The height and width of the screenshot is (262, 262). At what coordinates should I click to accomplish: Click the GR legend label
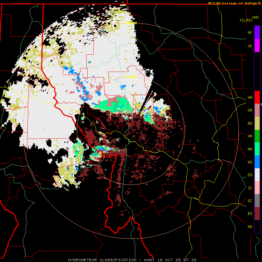(x=250, y=110)
